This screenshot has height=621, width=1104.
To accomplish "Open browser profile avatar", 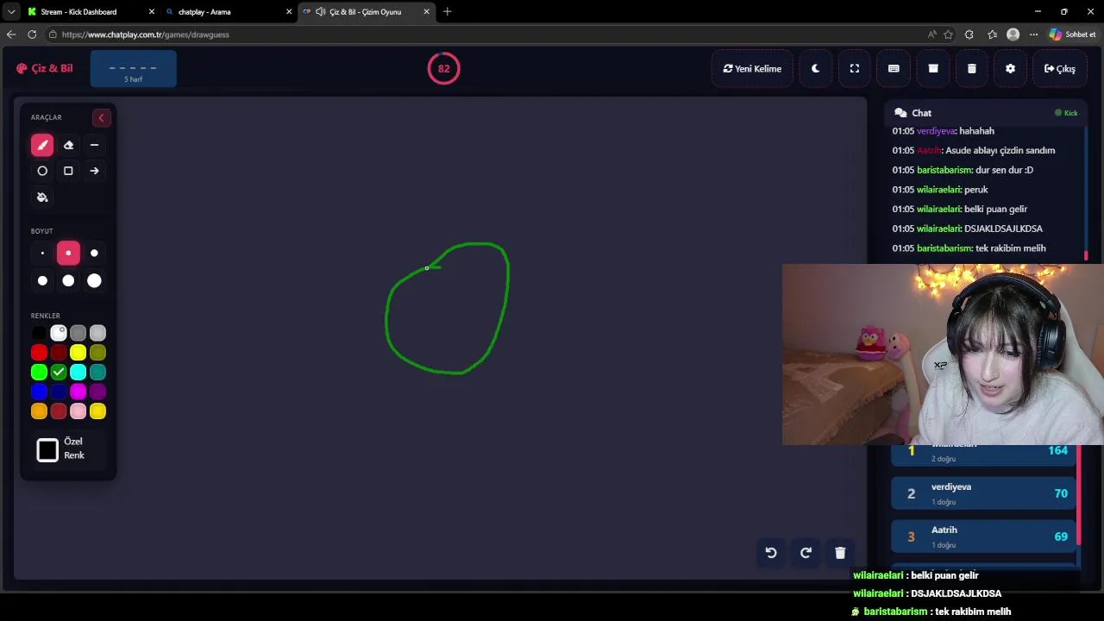I will (x=1013, y=34).
